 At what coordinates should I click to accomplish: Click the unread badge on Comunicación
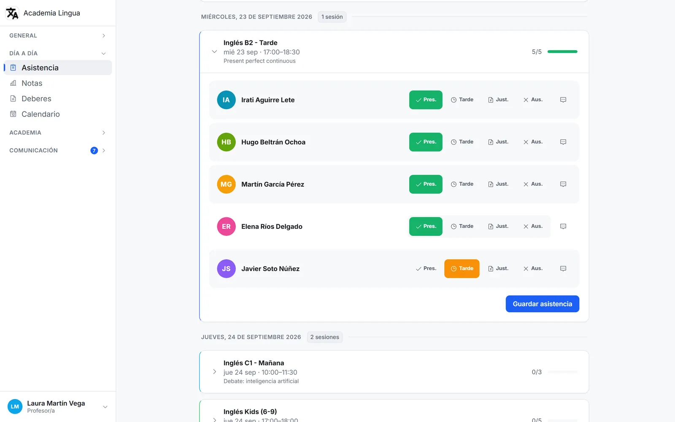click(x=94, y=151)
